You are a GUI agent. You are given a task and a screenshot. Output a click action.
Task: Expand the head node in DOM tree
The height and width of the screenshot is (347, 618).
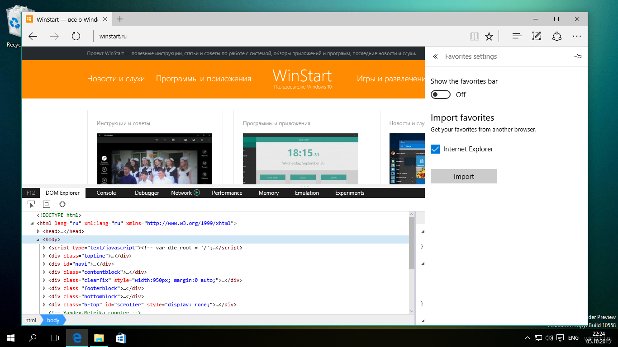click(38, 231)
